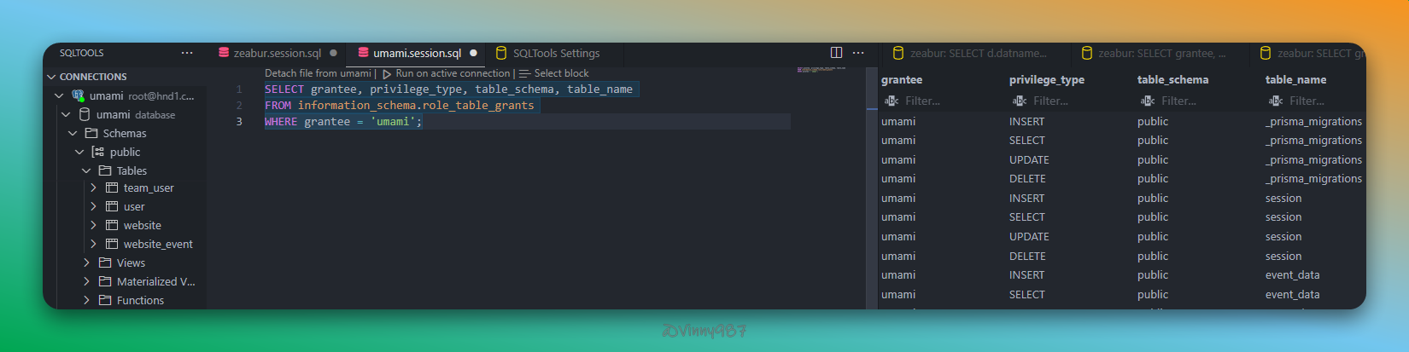Expand the Views folder

86,263
